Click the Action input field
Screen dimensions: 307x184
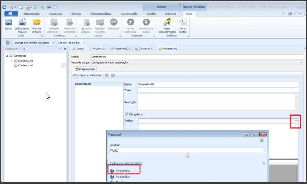click(x=216, y=121)
